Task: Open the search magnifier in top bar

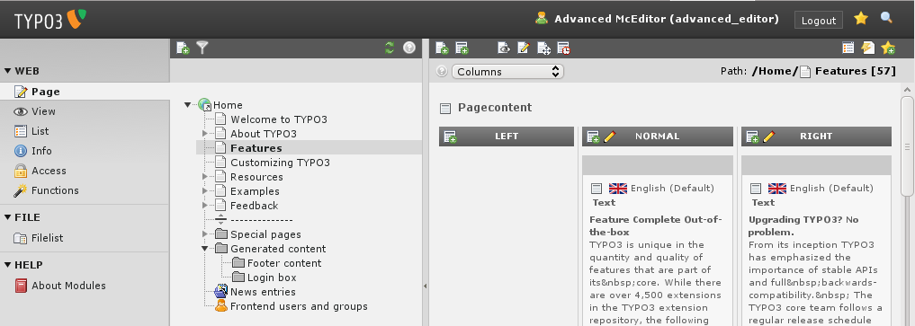Action: [x=886, y=18]
